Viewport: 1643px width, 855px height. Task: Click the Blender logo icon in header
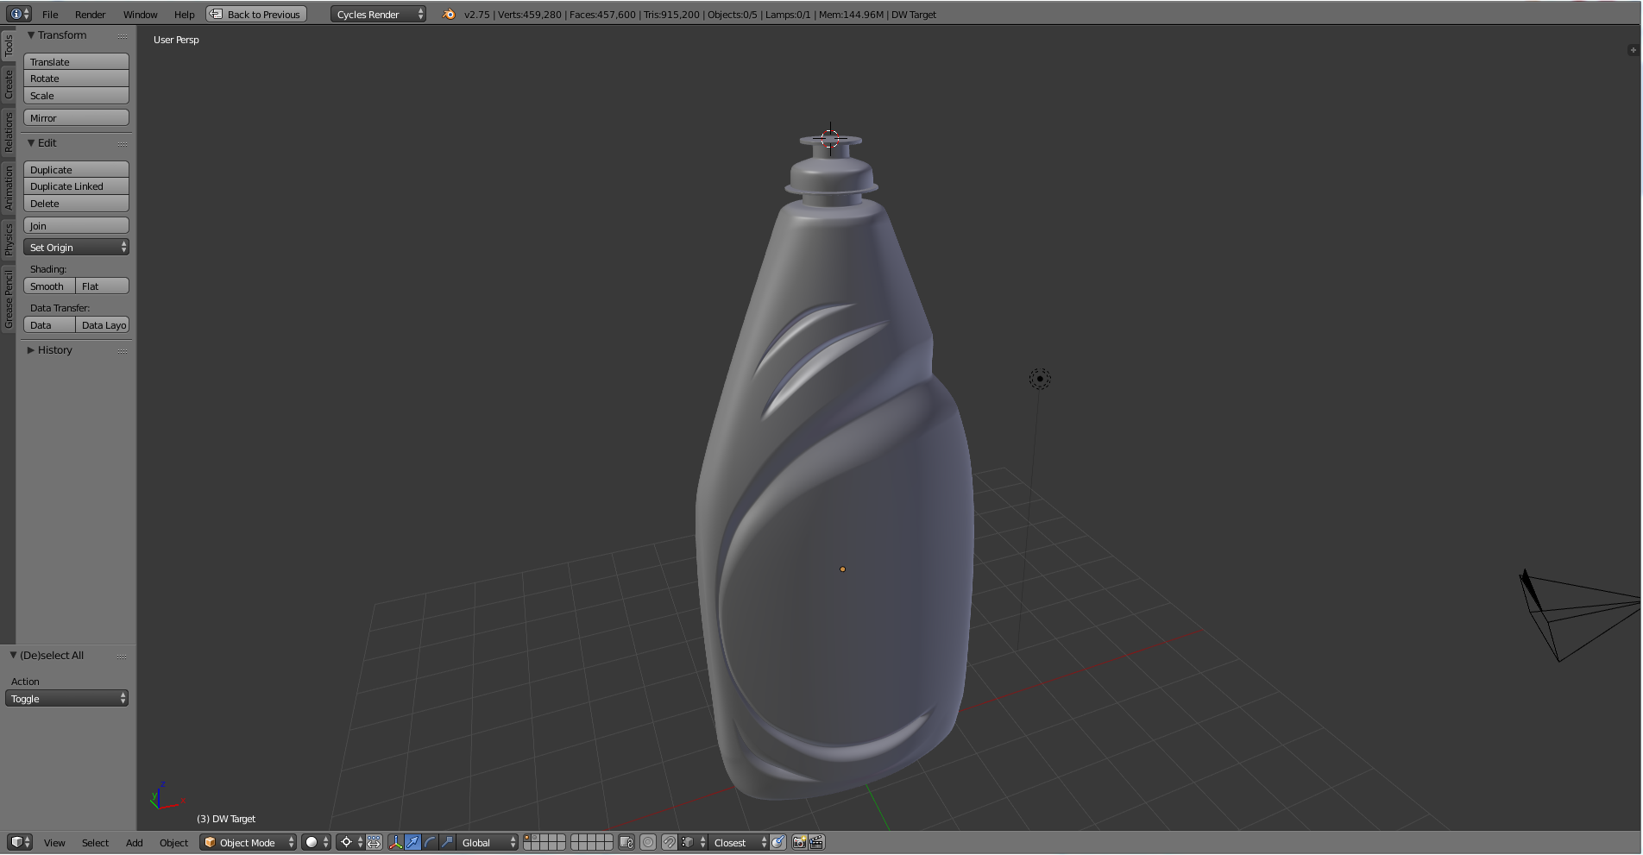449,15
